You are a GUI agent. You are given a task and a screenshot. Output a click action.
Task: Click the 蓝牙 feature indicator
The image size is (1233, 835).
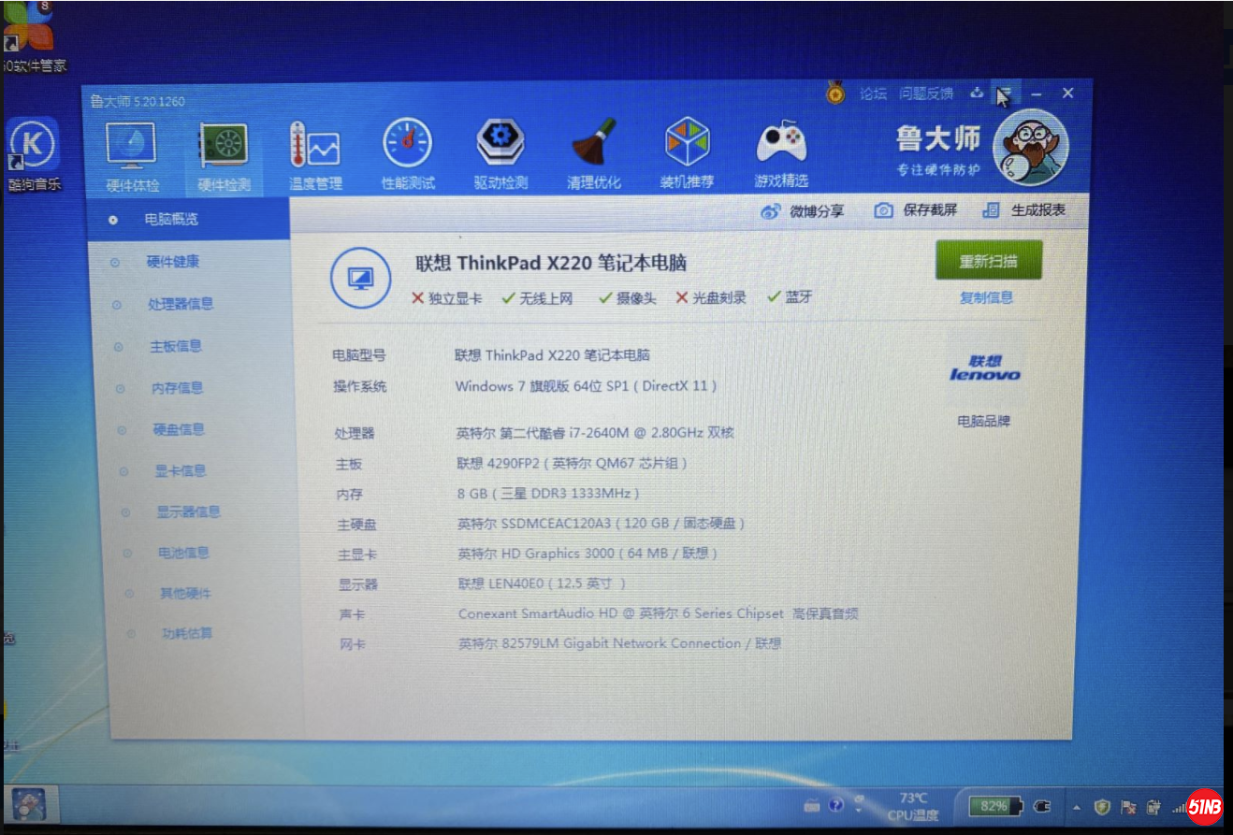(790, 297)
